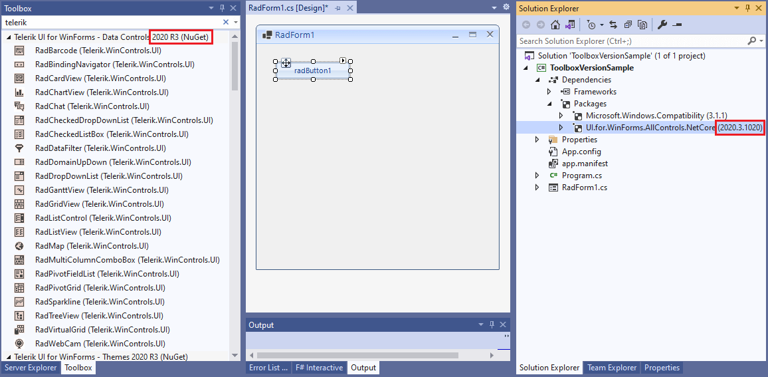This screenshot has width=768, height=377.
Task: Switch to F# Interactive tab
Action: 318,368
